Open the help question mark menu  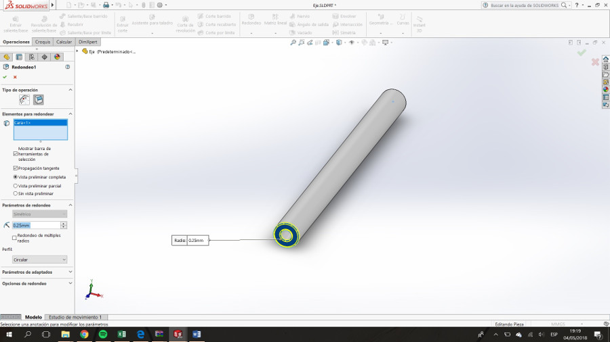pyautogui.click(x=577, y=5)
